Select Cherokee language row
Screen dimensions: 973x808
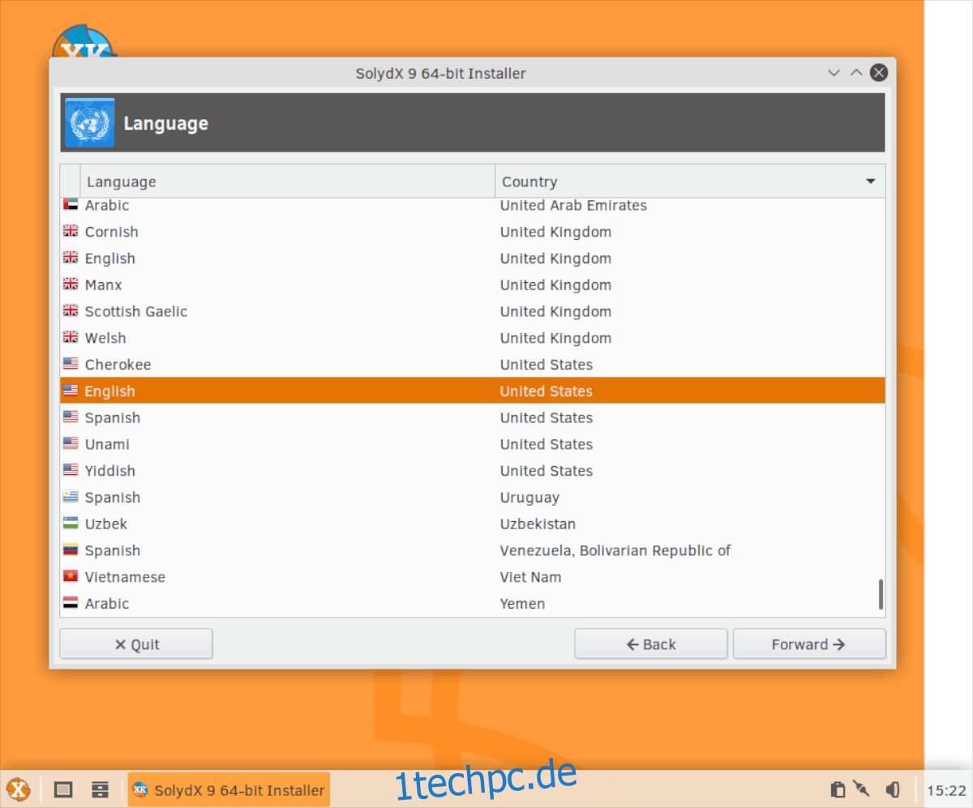[x=473, y=365]
